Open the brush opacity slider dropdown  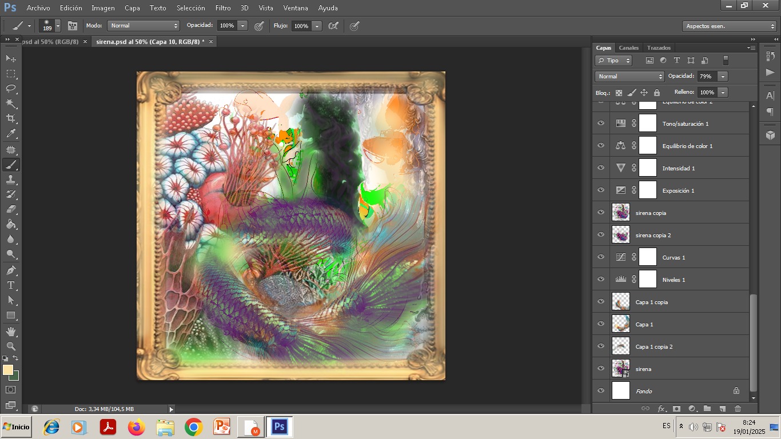pyautogui.click(x=242, y=26)
